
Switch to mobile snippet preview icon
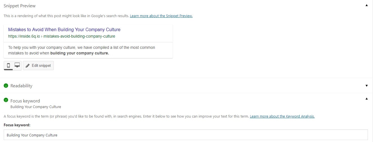pos(8,65)
